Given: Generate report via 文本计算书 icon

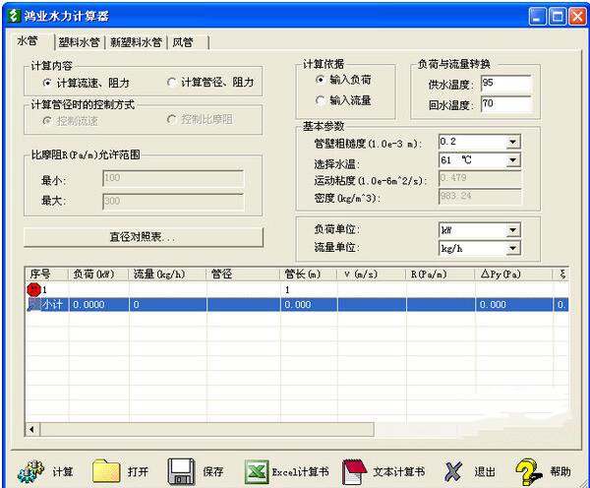Looking at the screenshot, I should coord(354,470).
